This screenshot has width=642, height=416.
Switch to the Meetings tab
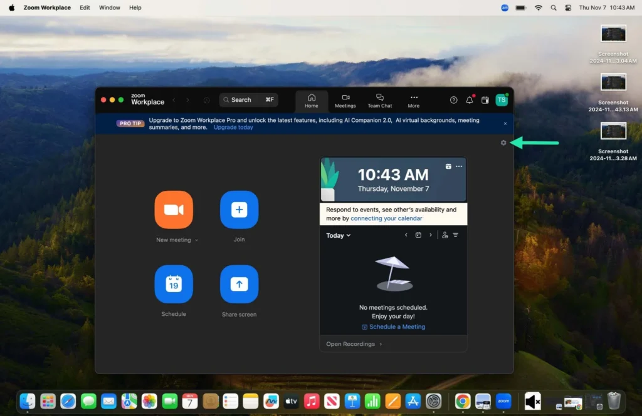(x=345, y=100)
